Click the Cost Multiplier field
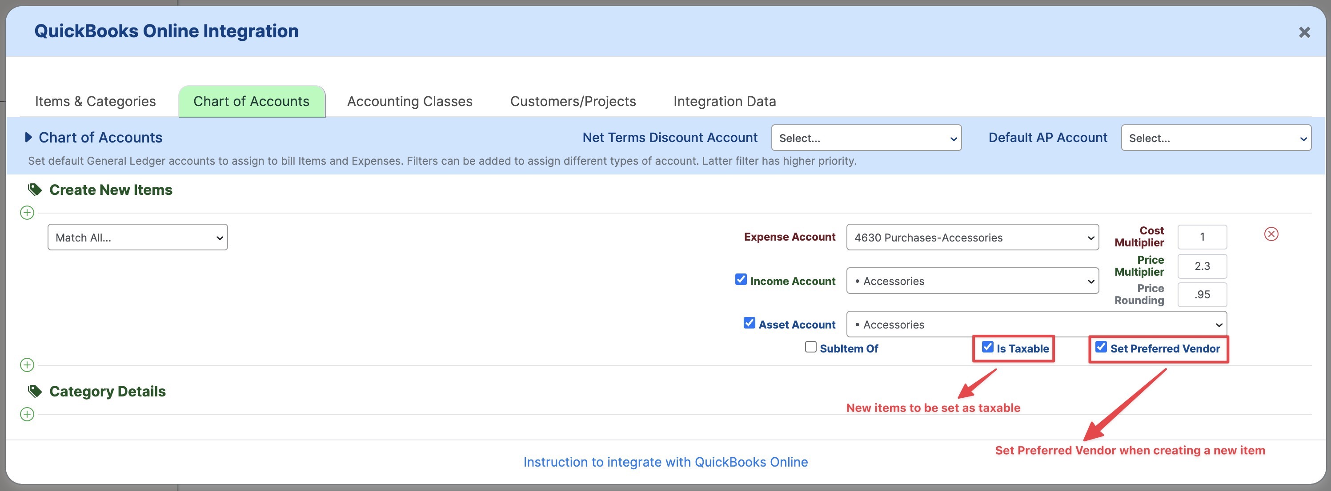This screenshot has width=1331, height=491. (1202, 237)
